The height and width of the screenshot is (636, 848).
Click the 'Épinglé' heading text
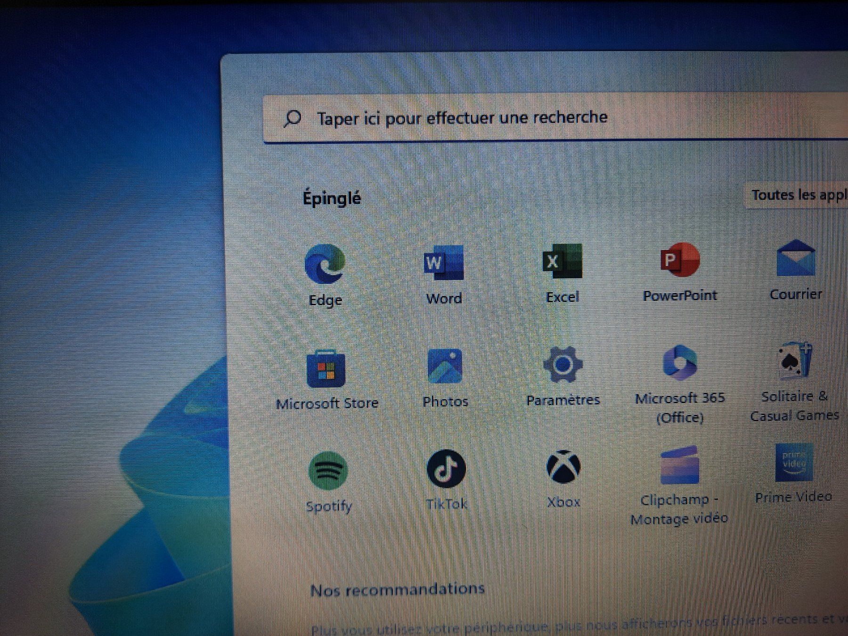[x=332, y=198]
